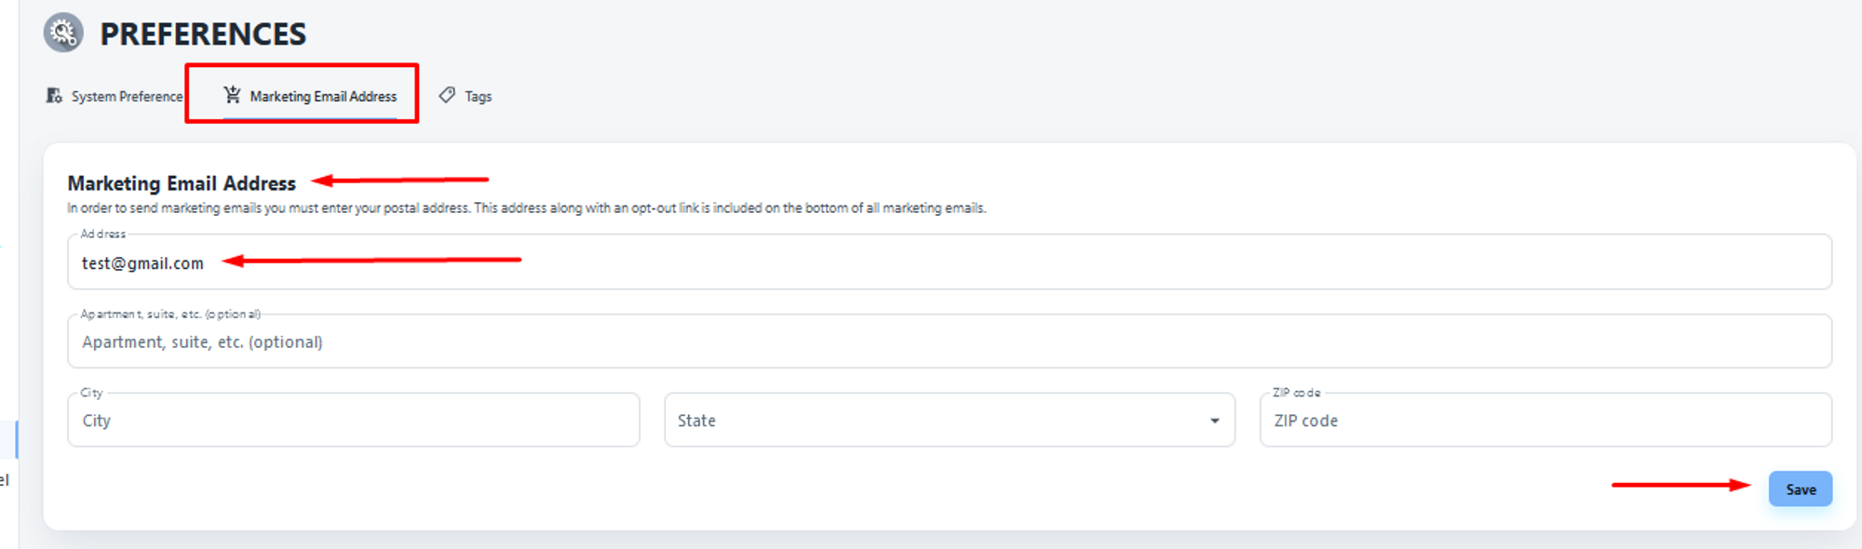Switch to the Marketing Email Address tab

(322, 97)
